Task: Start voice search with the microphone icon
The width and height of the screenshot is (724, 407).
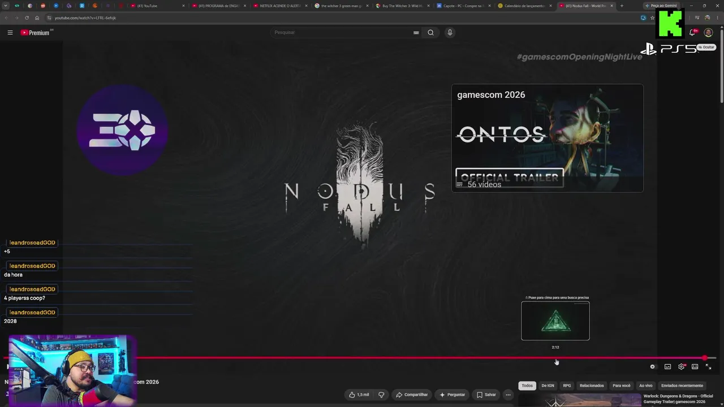Action: click(450, 33)
